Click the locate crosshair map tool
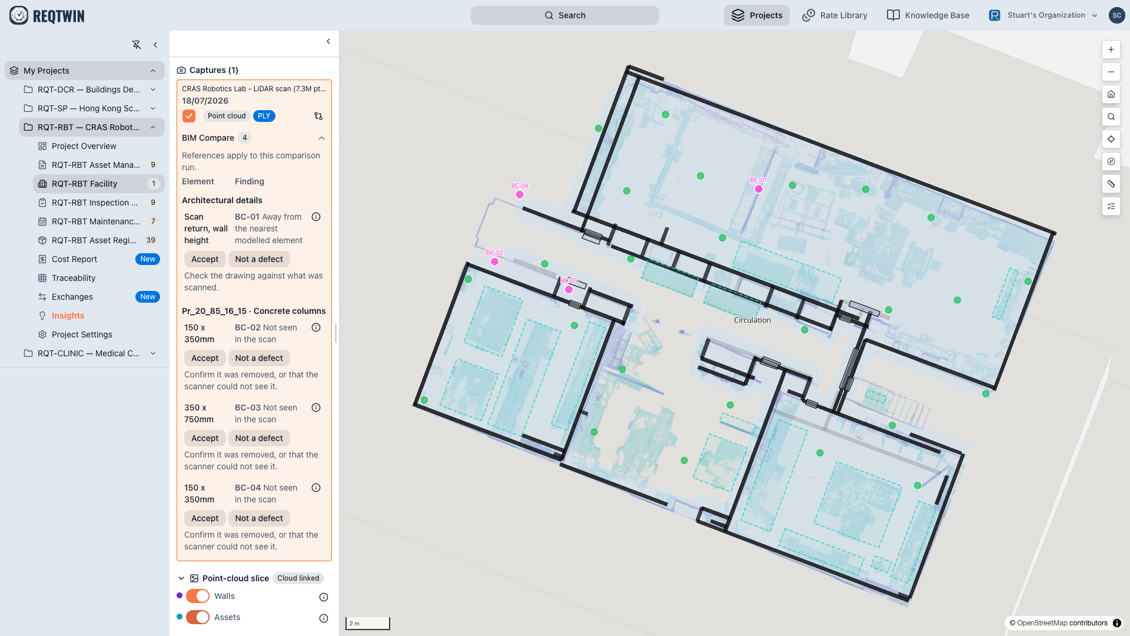Screen dimensions: 1130x636 pyautogui.click(x=1111, y=139)
